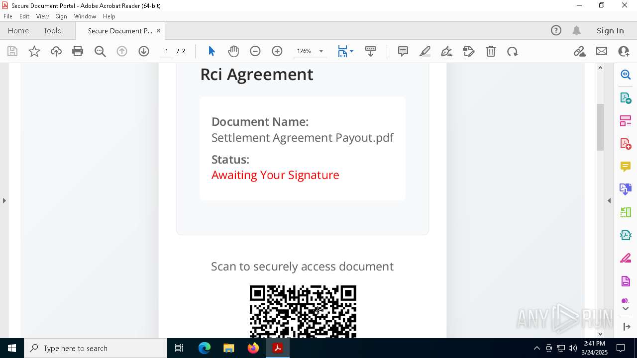Click the scrolling mode icon
The width and height of the screenshot is (637, 358).
(x=371, y=51)
